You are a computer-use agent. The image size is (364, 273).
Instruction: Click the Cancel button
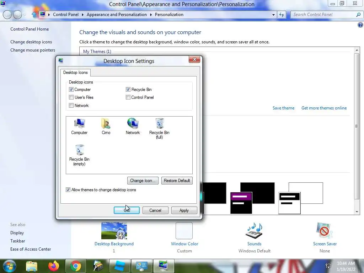tap(155, 210)
